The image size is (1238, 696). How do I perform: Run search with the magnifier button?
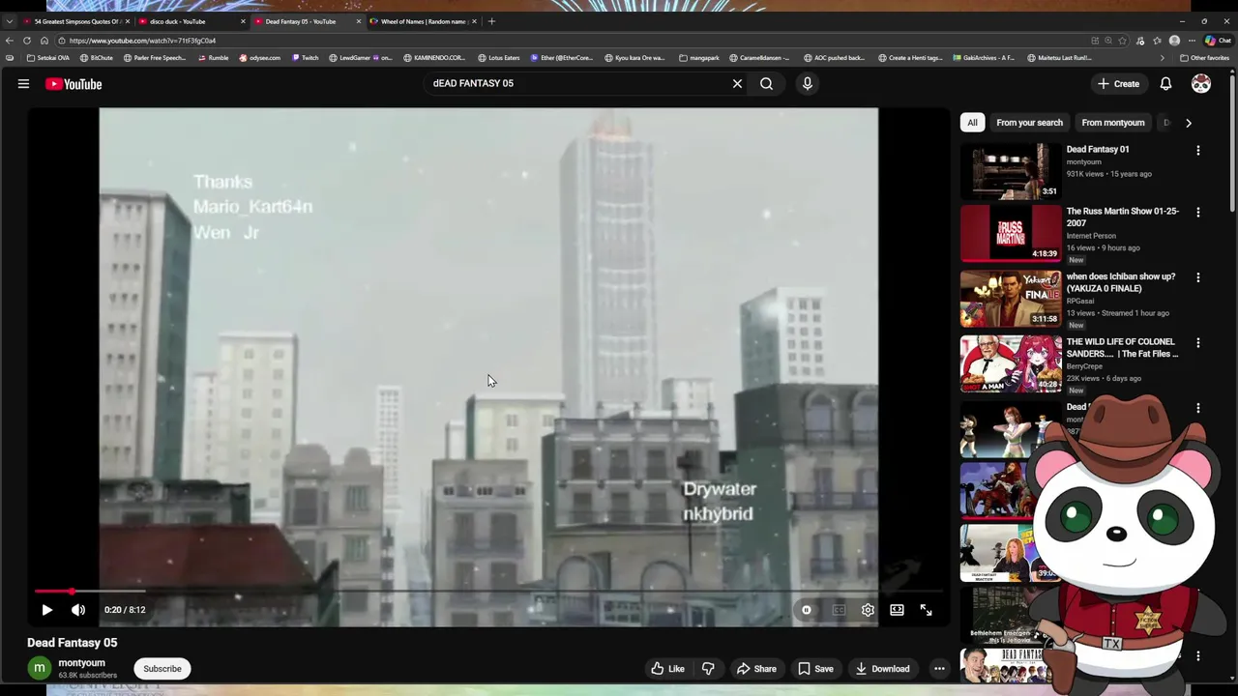[x=766, y=84]
